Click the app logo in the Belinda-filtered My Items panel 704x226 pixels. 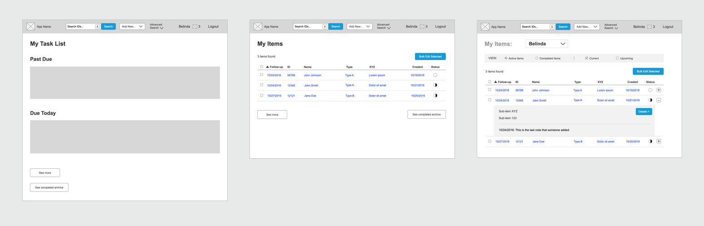[485, 27]
